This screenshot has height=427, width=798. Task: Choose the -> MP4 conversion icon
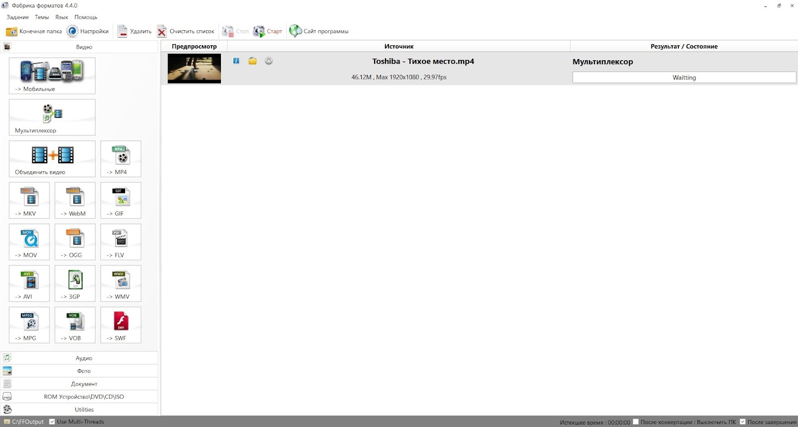tap(121, 159)
